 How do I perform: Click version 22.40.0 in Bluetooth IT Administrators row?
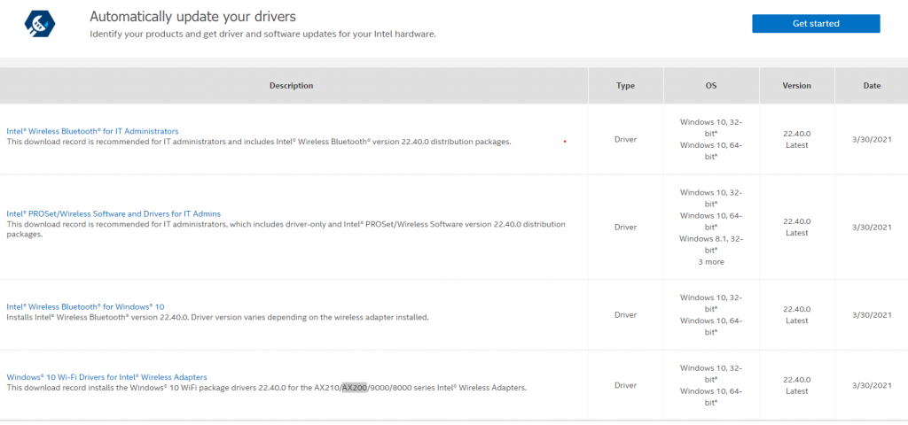(797, 134)
